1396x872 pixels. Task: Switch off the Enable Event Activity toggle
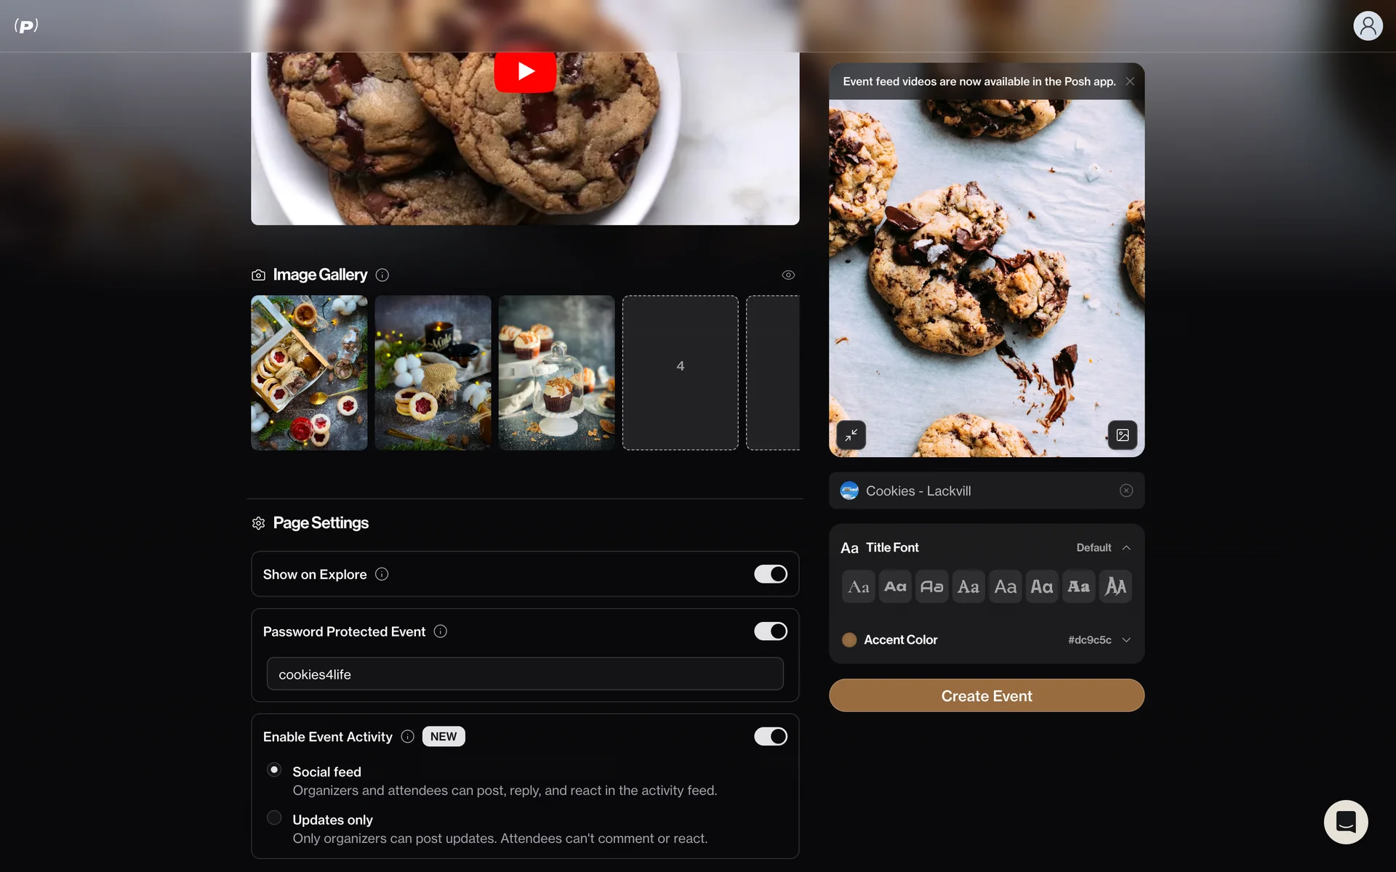click(x=770, y=736)
